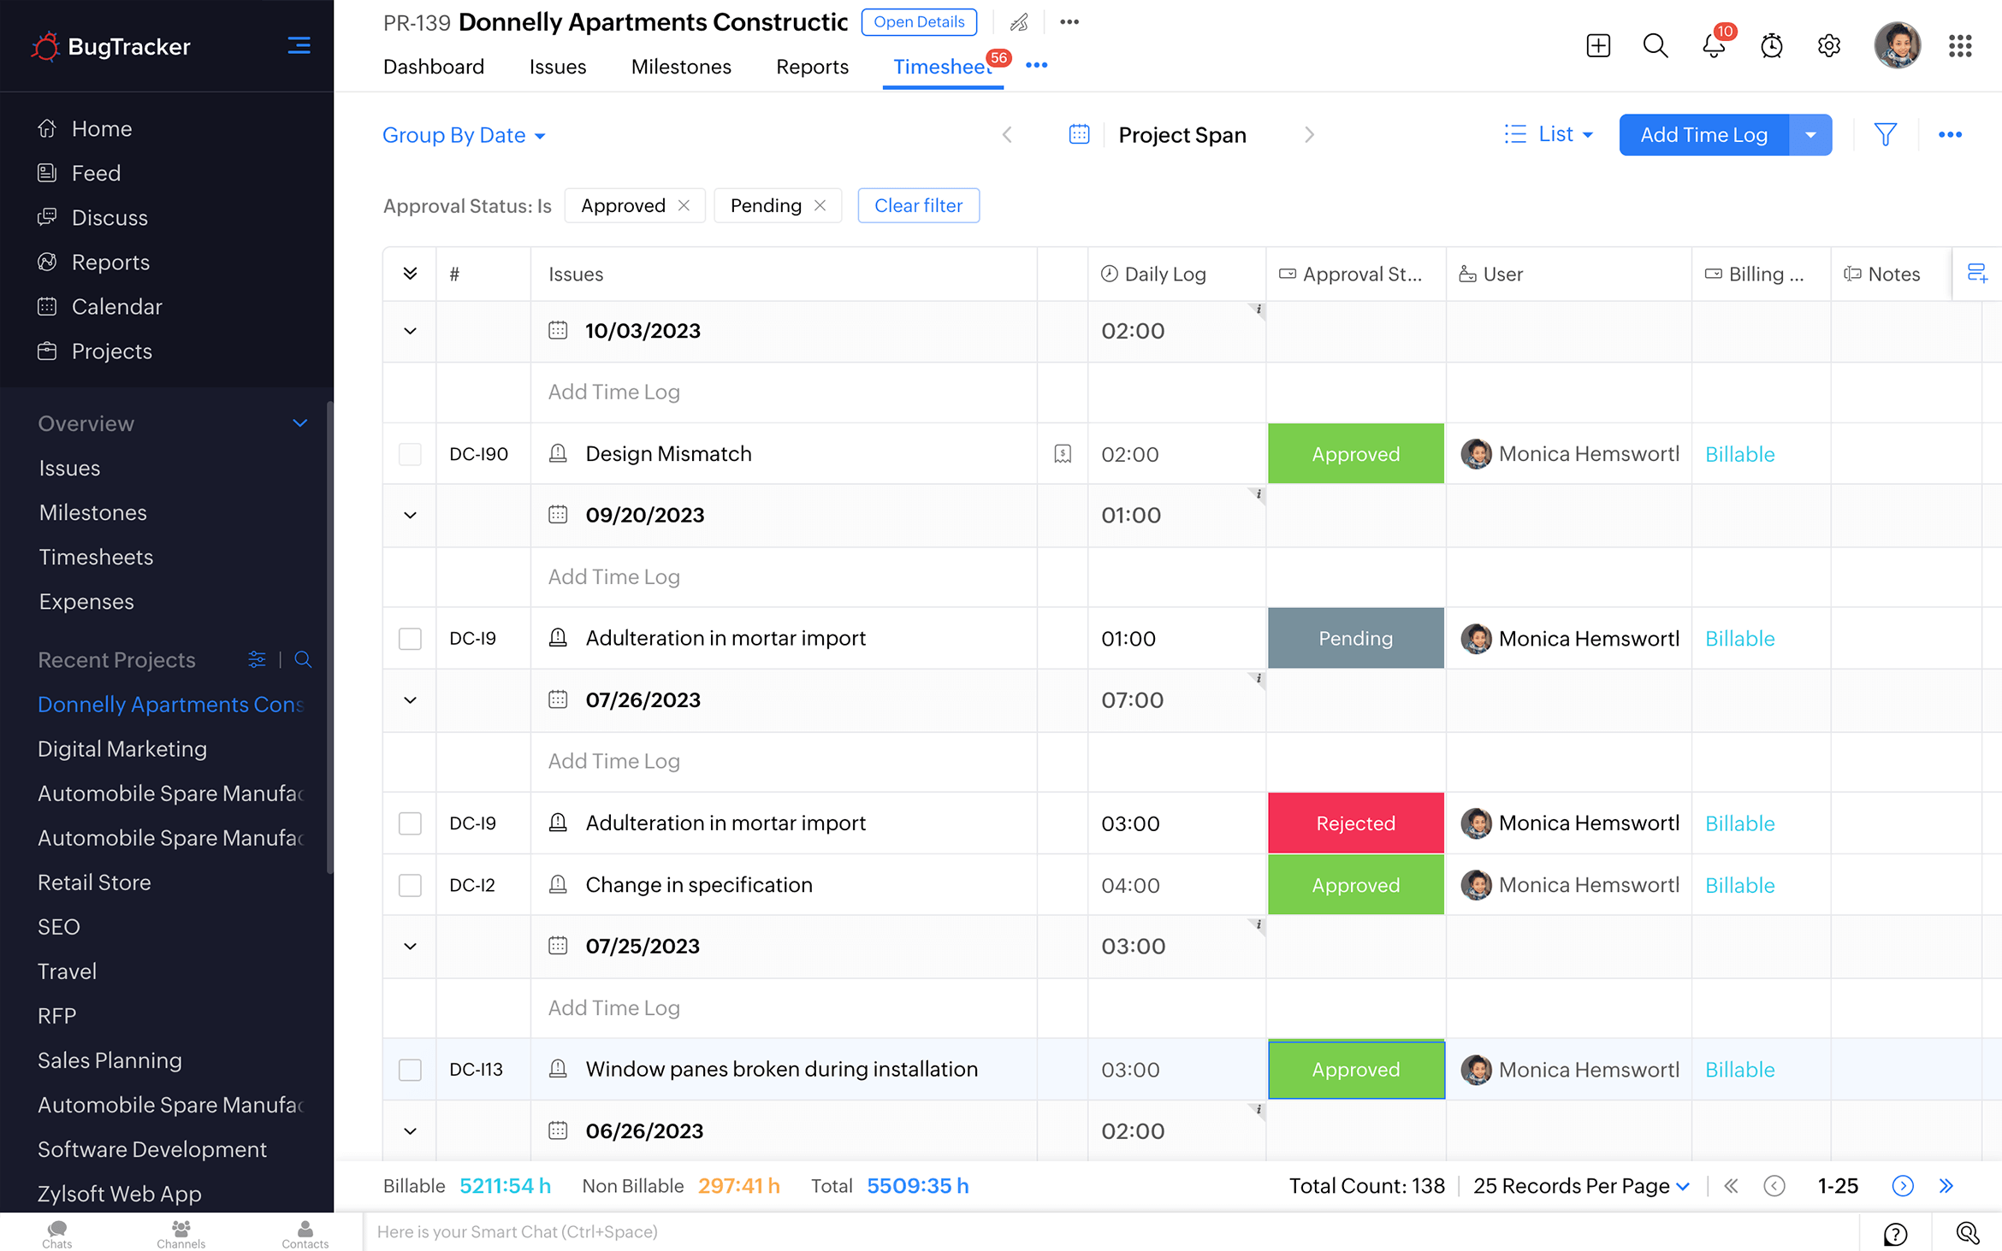
Task: Collapse the 09/20/2023 date group
Action: (409, 516)
